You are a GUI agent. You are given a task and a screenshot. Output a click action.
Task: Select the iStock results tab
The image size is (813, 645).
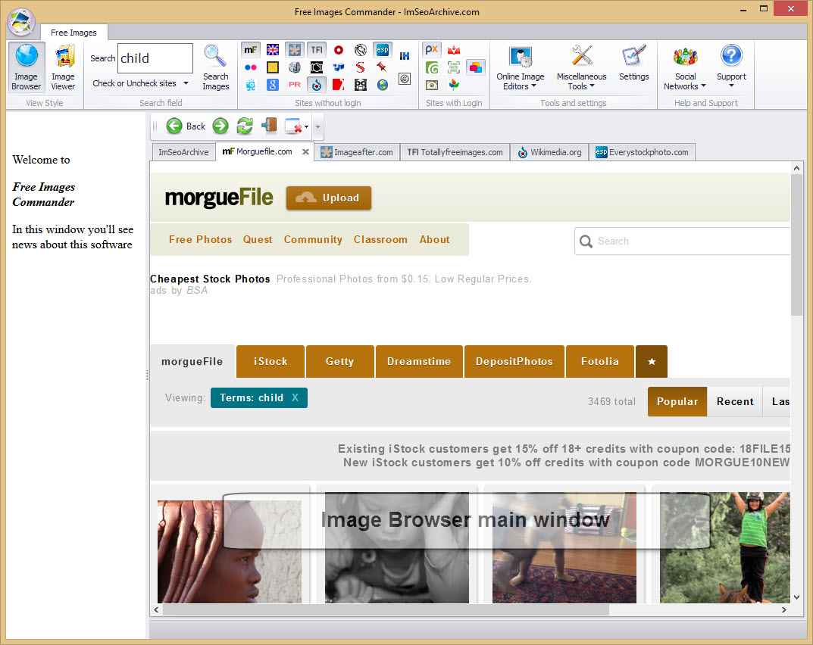pos(270,361)
